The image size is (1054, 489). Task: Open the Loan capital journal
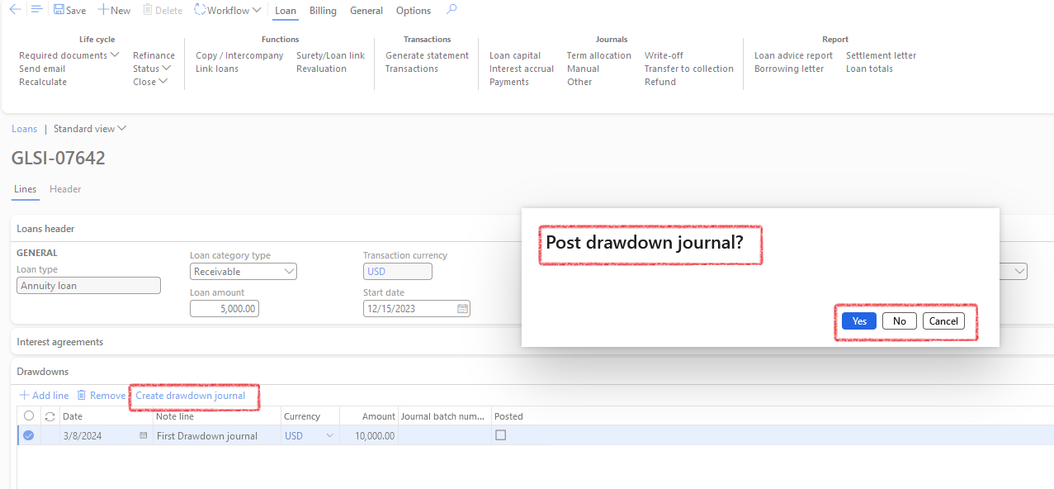click(x=515, y=55)
